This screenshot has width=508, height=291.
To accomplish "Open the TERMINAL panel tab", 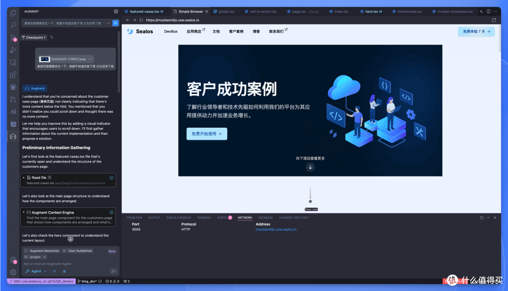I will (x=204, y=218).
